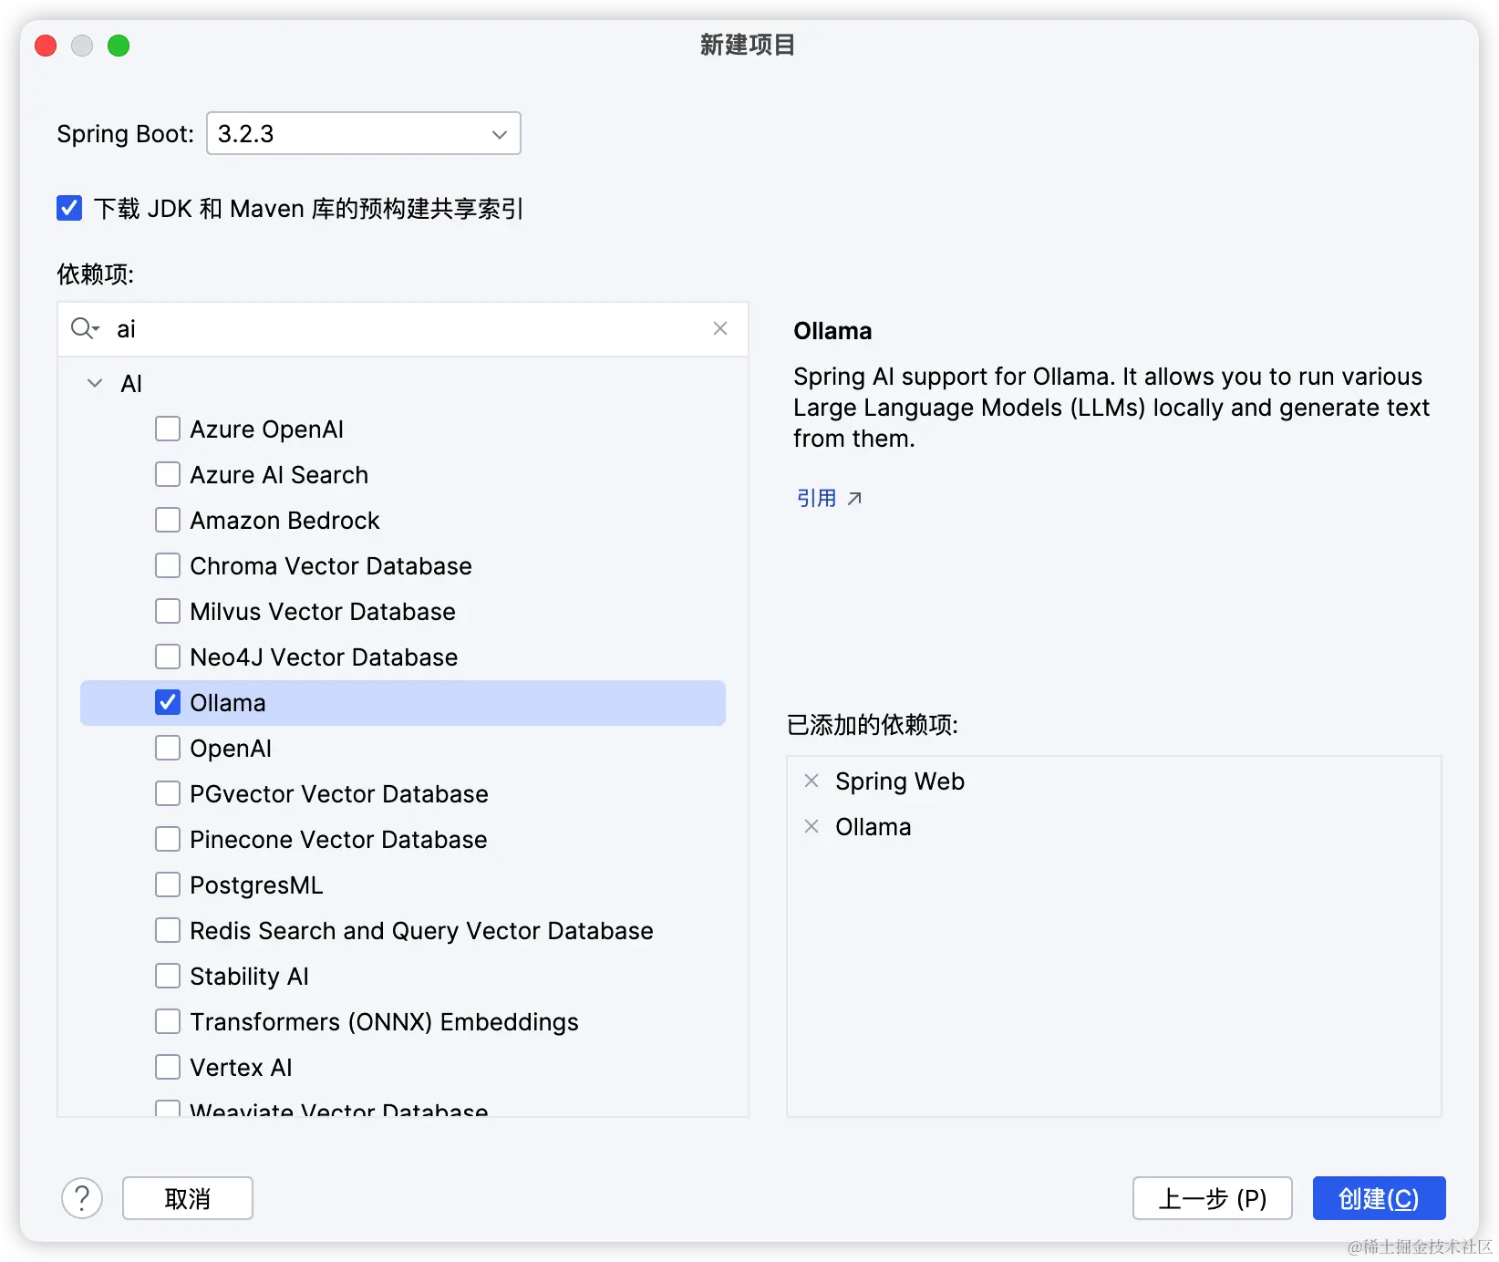
Task: Click the 取消 cancel button
Action: pos(188,1198)
